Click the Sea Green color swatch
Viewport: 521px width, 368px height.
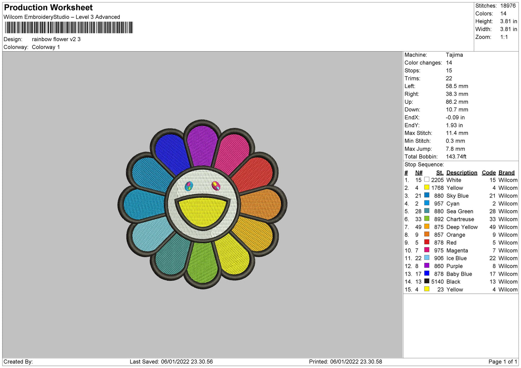click(x=427, y=211)
